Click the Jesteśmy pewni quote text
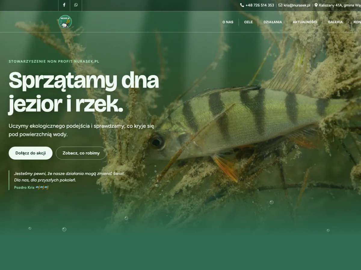This screenshot has width=361, height=270. [x=69, y=177]
